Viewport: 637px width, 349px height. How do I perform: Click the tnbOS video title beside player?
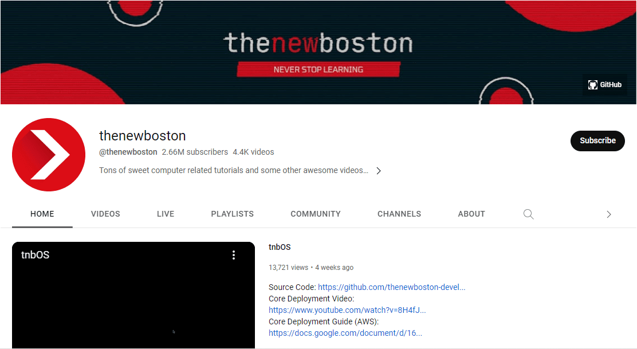click(280, 247)
